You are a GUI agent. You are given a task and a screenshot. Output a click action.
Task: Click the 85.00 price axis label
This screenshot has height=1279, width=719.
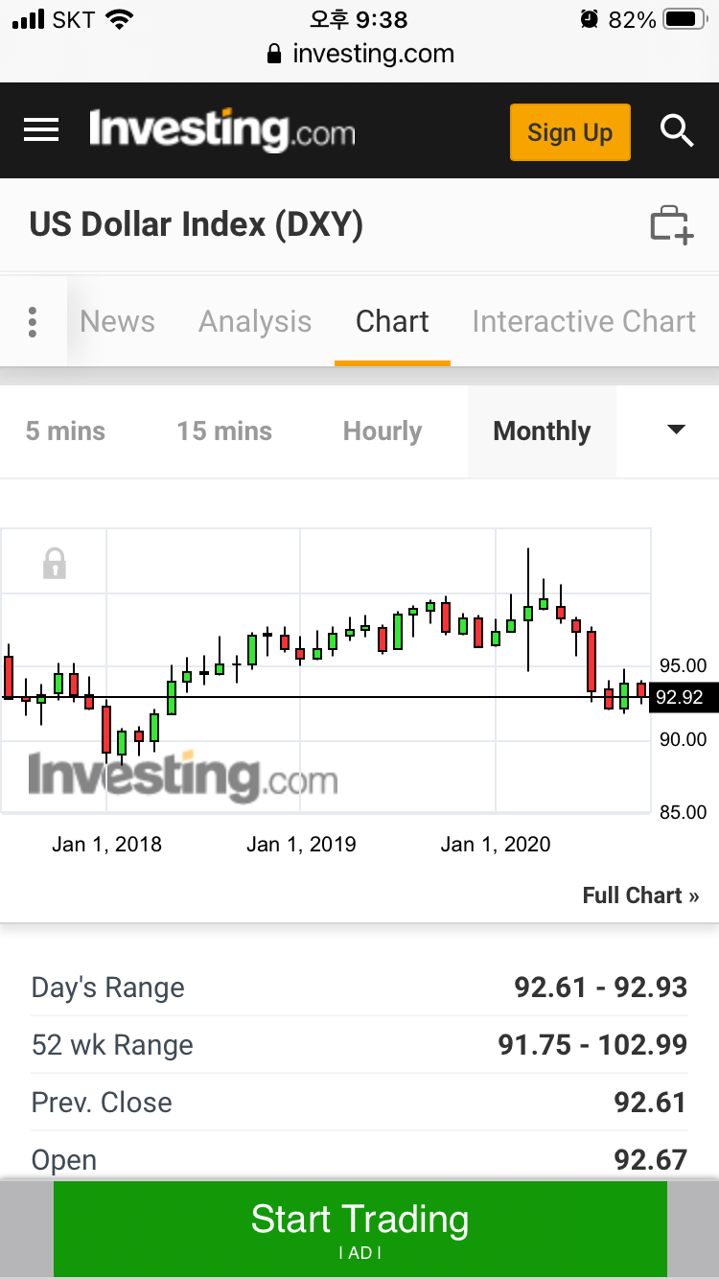(683, 812)
